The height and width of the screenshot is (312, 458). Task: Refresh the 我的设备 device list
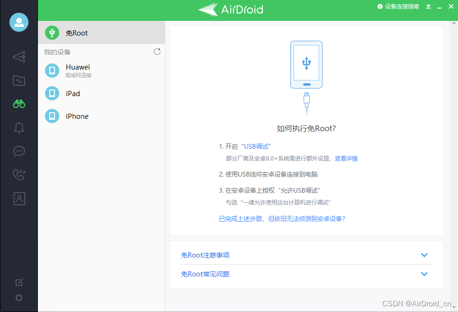157,52
